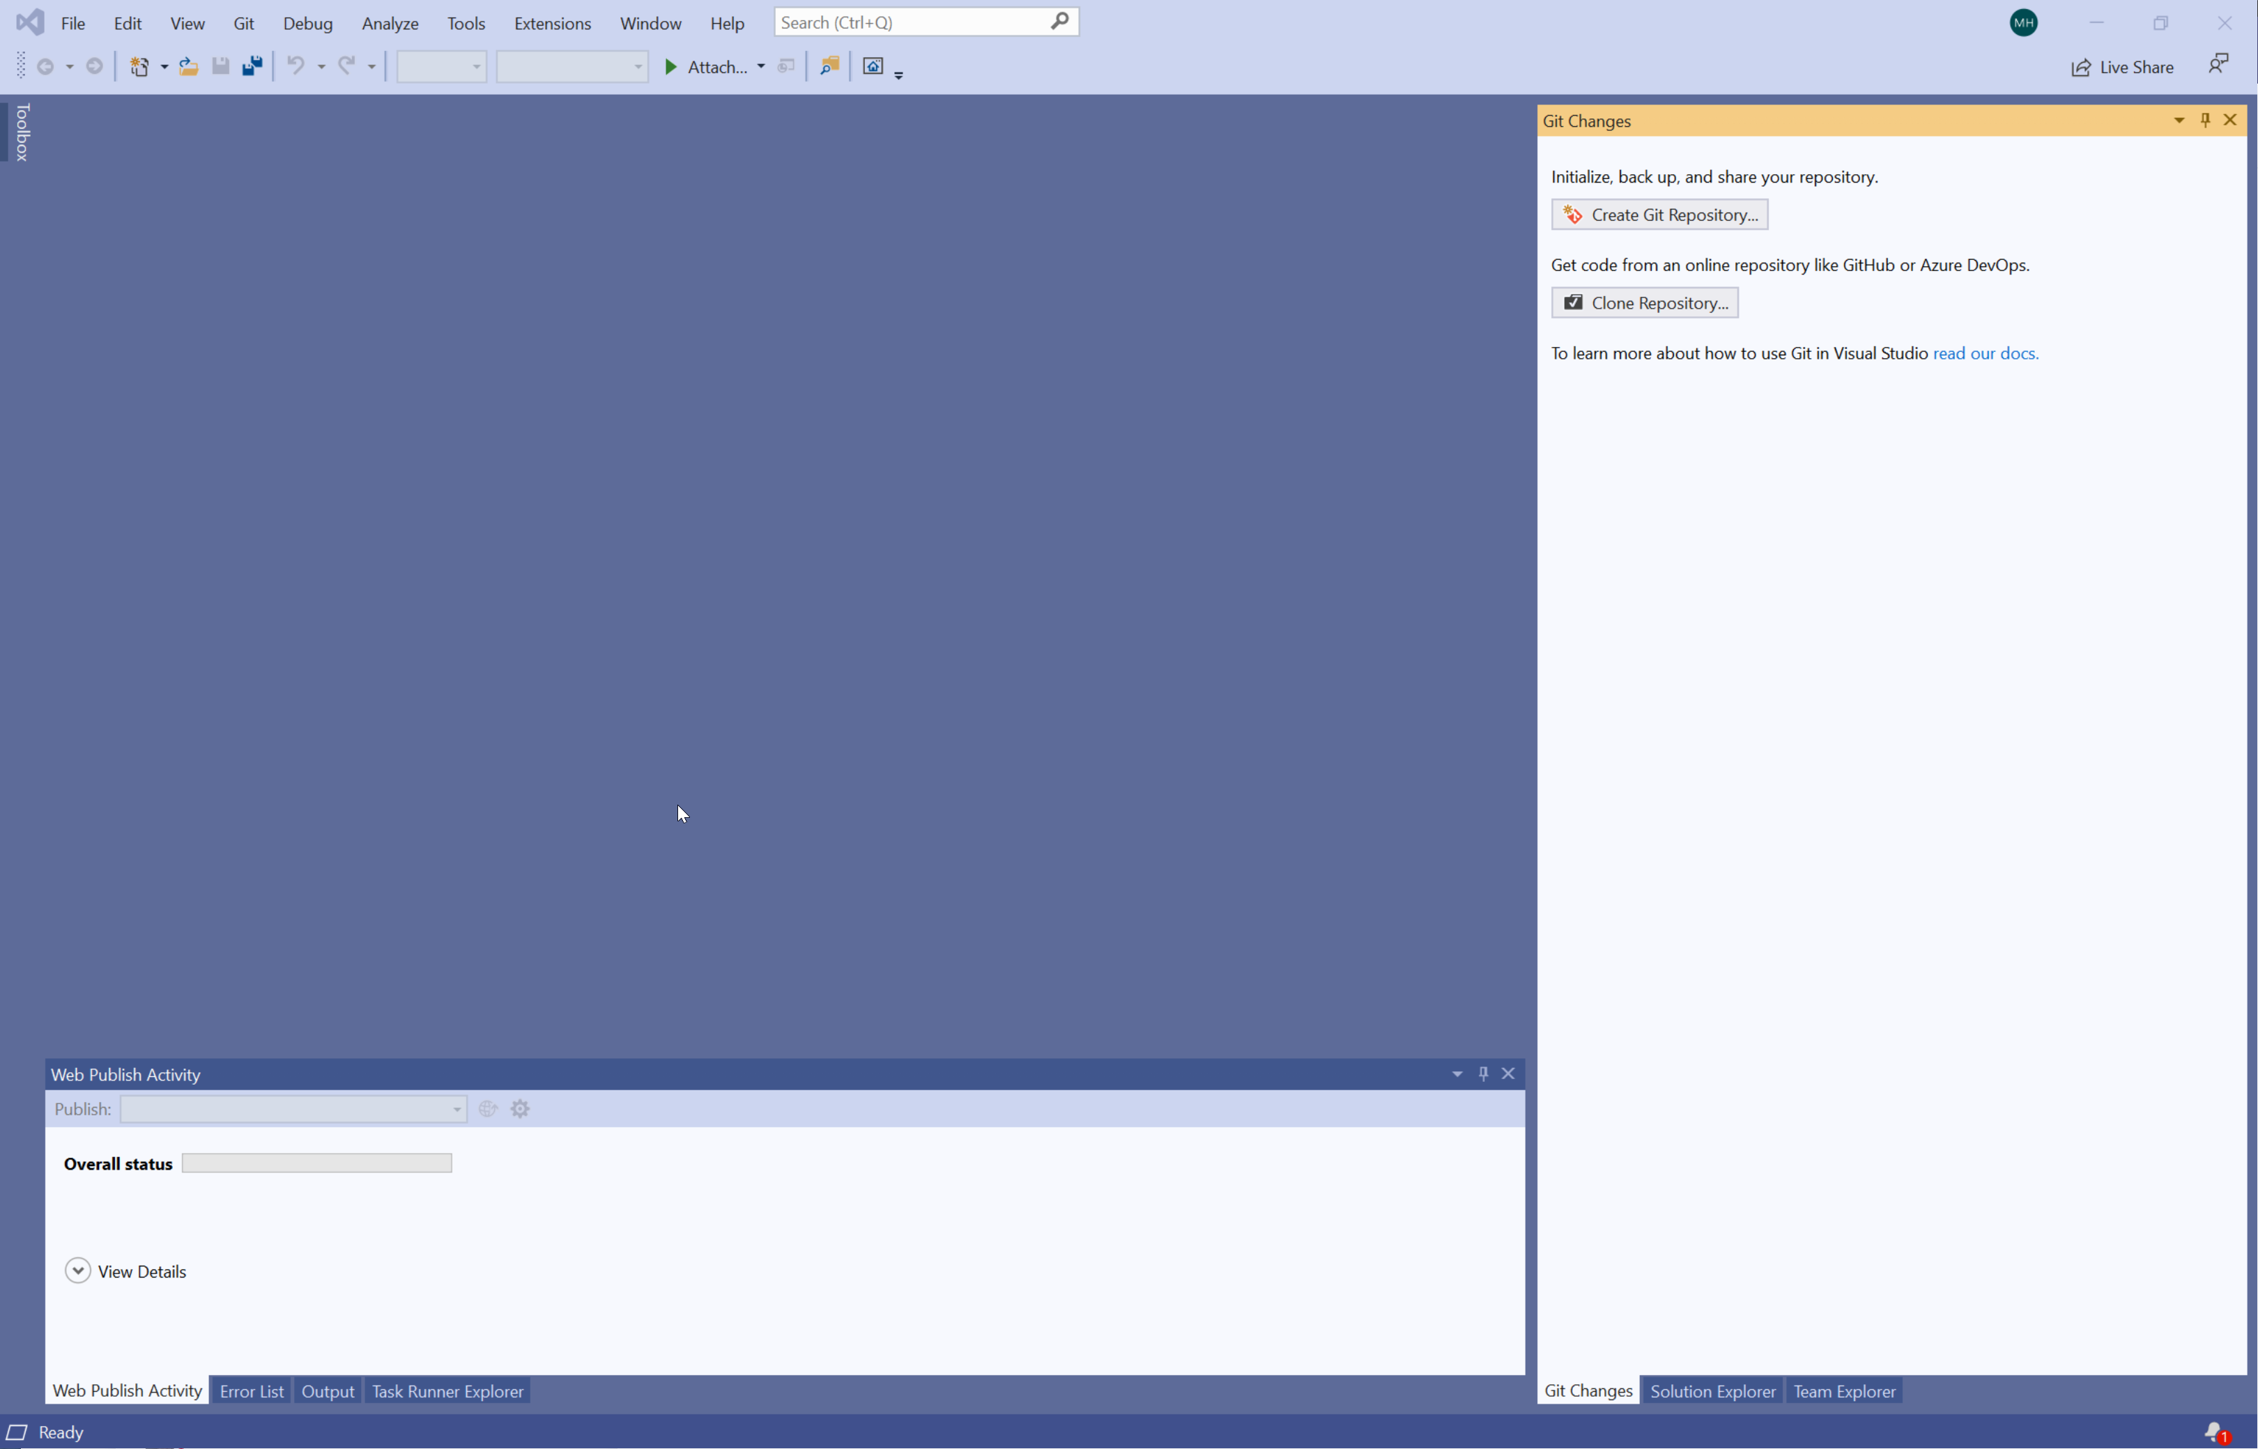Switch to the Solution Explorer tab
Viewport: 2258px width, 1449px height.
pos(1712,1390)
